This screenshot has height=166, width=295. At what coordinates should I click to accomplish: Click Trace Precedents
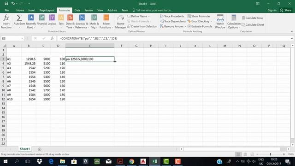[x=172, y=17]
